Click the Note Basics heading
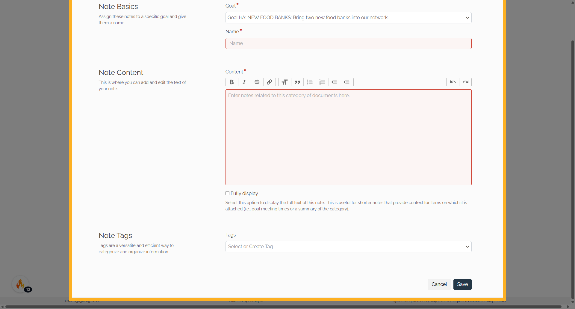Image resolution: width=575 pixels, height=309 pixels. [118, 7]
